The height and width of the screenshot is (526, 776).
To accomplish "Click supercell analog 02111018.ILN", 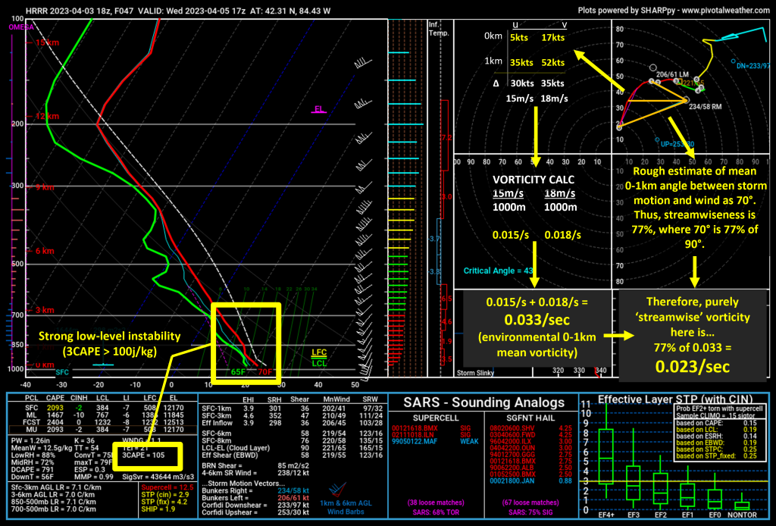I will 415,435.
